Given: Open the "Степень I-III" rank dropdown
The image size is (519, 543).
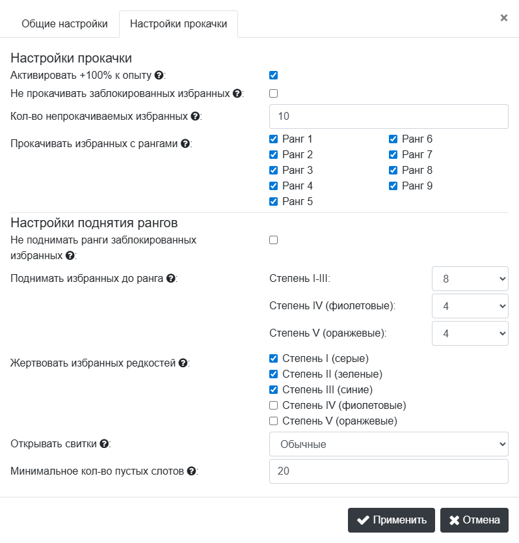Looking at the screenshot, I should point(470,279).
